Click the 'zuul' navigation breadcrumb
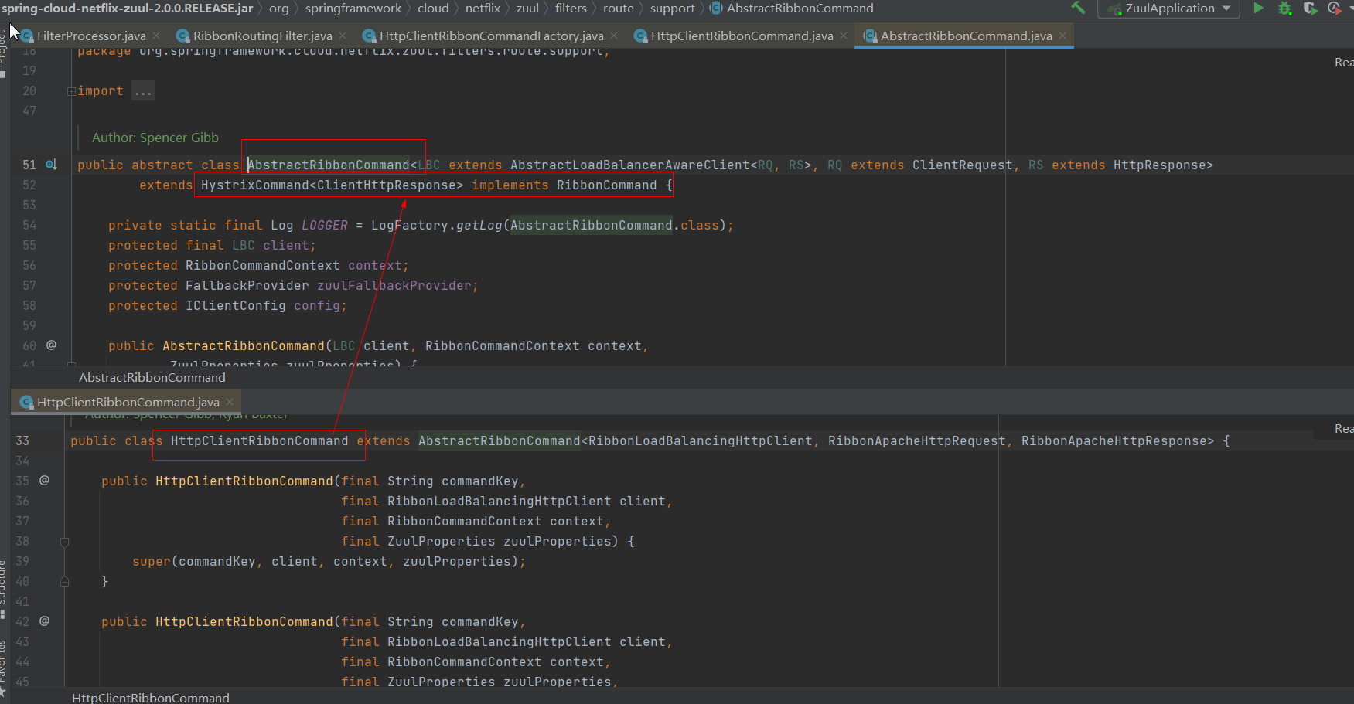The height and width of the screenshot is (704, 1354). click(528, 9)
